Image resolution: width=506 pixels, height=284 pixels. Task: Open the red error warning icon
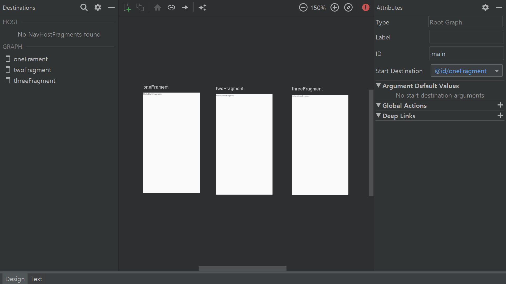(366, 7)
